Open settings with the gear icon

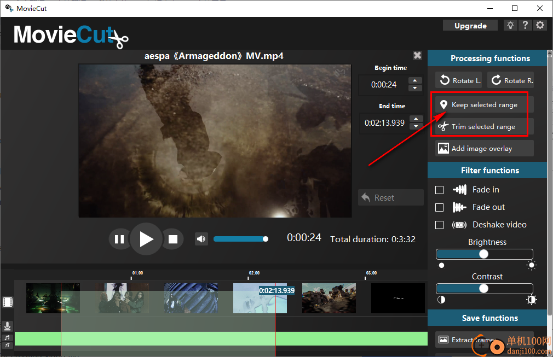540,25
